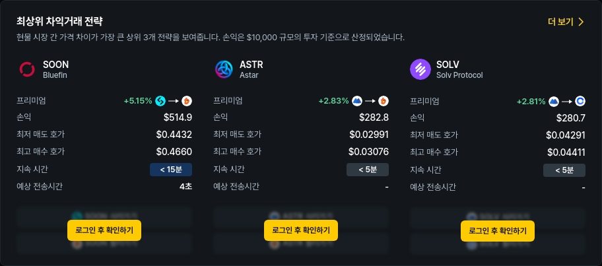The image size is (602, 266).
Task: Click 로그인 후 확인하기 button under SOLV
Action: [x=497, y=230]
